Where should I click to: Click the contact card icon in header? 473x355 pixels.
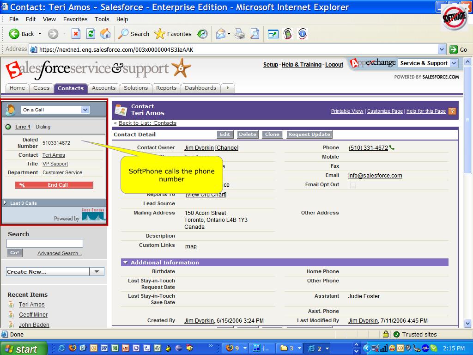(121, 110)
